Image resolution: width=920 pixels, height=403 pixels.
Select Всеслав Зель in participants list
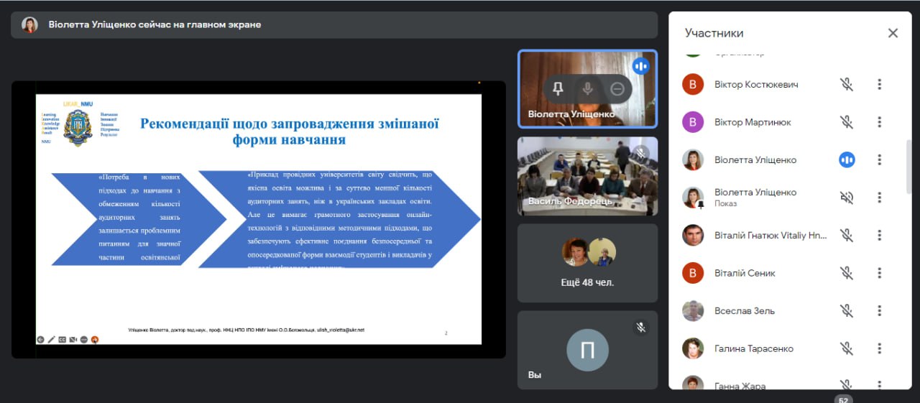coord(744,311)
